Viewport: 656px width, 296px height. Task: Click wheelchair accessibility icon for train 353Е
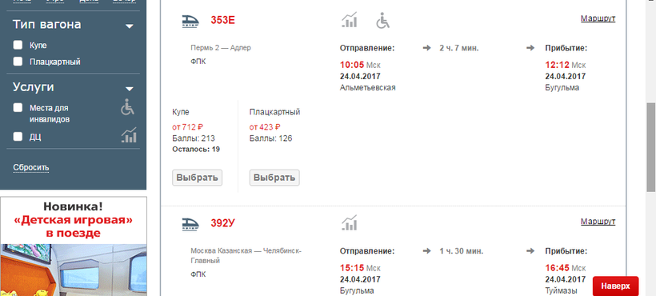(x=382, y=21)
